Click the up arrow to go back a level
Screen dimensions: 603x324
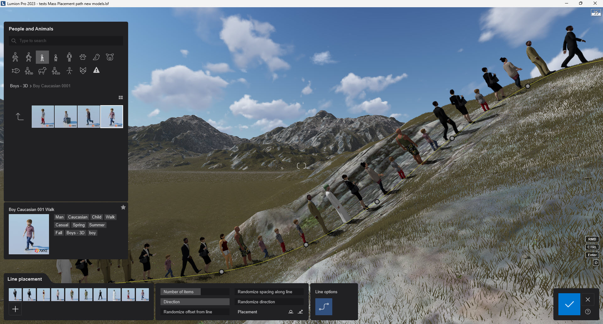(x=19, y=116)
